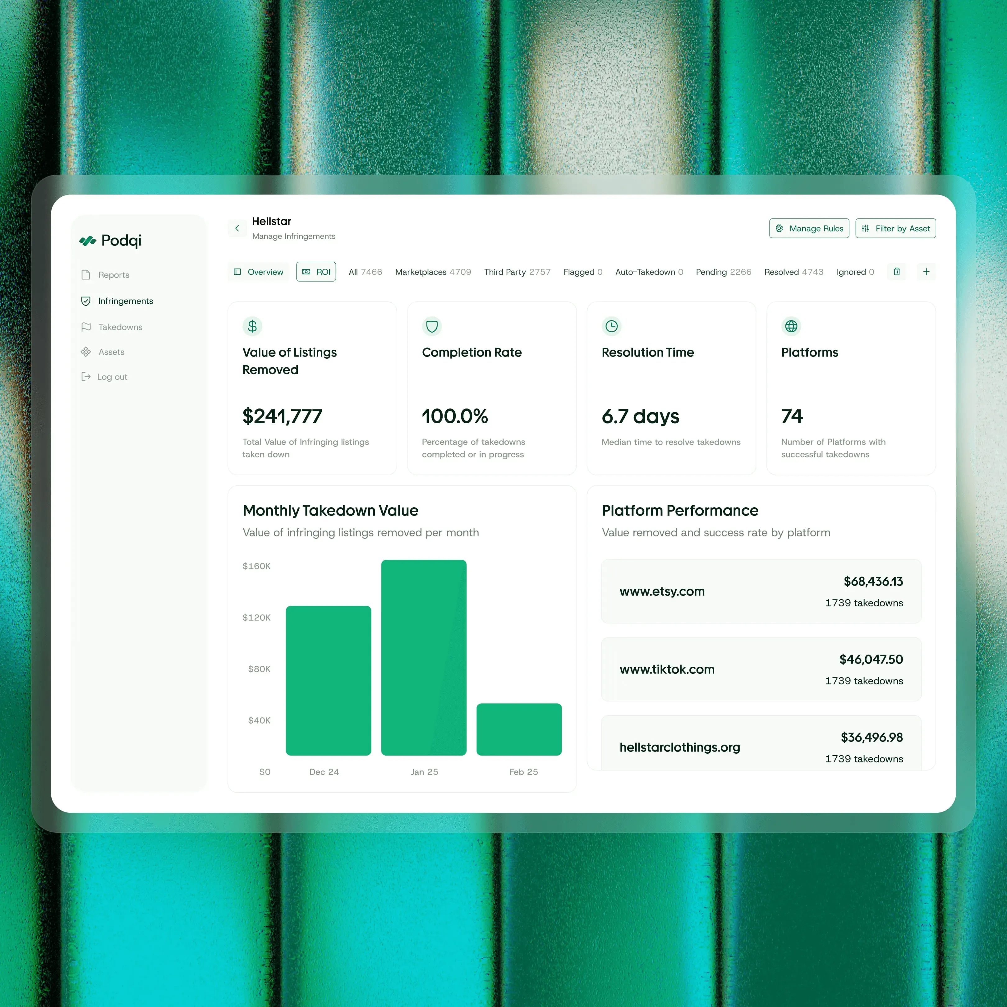Open Filter by Asset
This screenshot has width=1007, height=1007.
pyautogui.click(x=895, y=228)
